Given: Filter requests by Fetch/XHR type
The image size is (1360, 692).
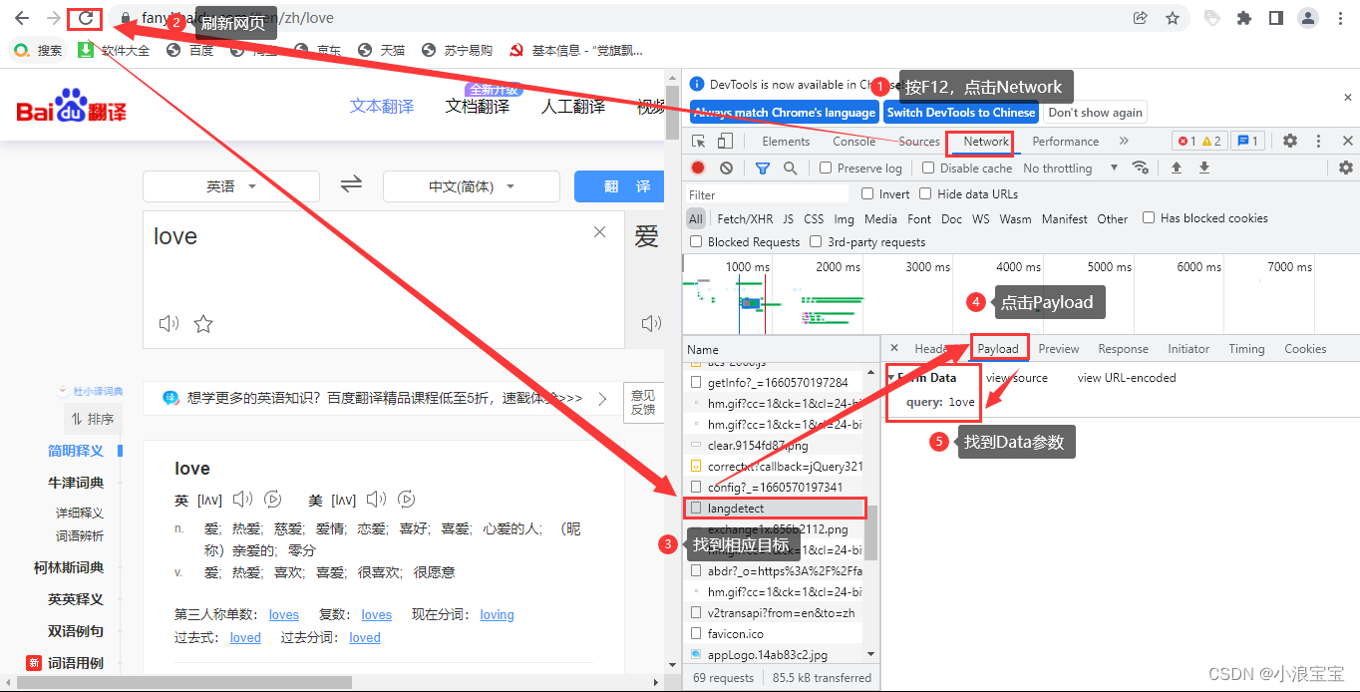Looking at the screenshot, I should click(x=745, y=218).
